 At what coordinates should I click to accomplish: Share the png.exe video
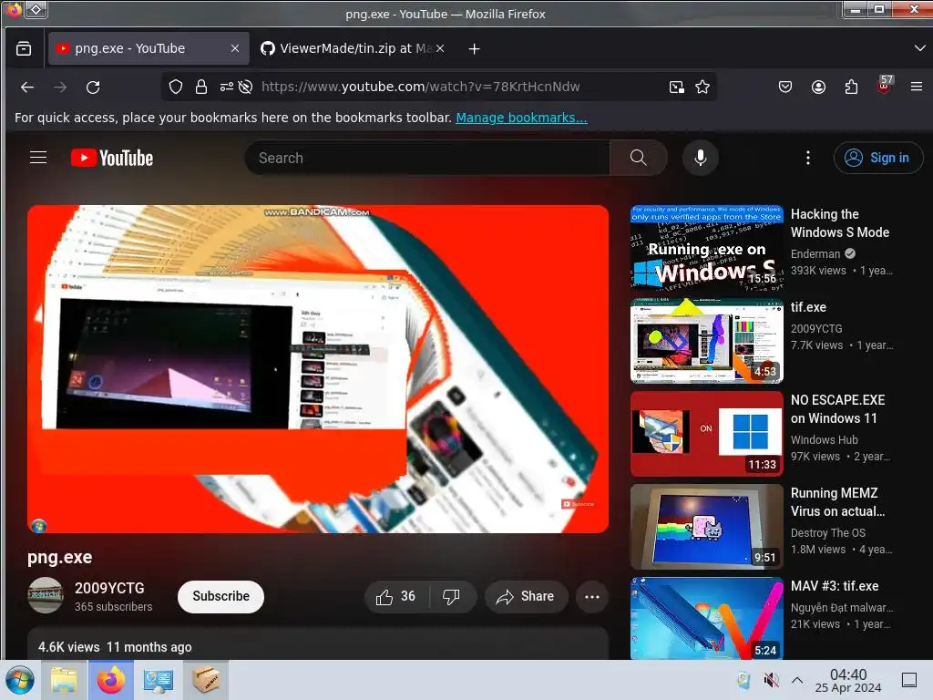pyautogui.click(x=526, y=596)
